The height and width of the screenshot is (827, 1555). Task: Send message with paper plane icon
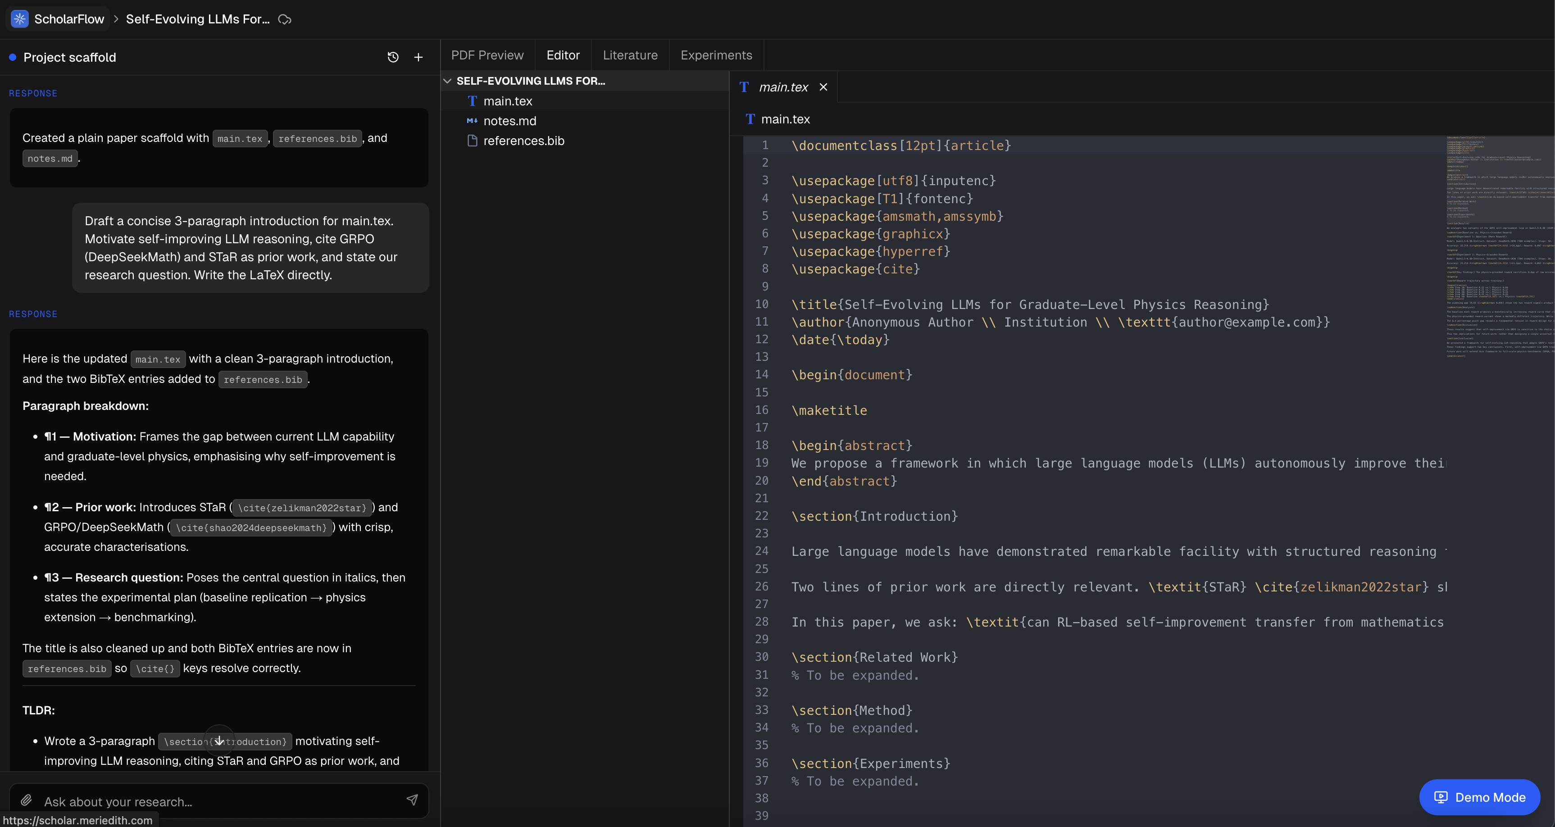pyautogui.click(x=412, y=800)
